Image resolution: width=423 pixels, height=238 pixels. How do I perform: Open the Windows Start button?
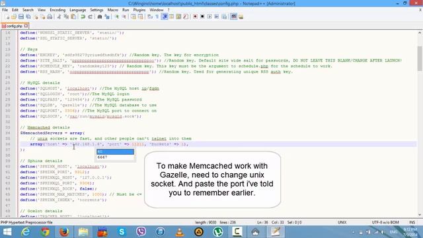tap(7, 232)
